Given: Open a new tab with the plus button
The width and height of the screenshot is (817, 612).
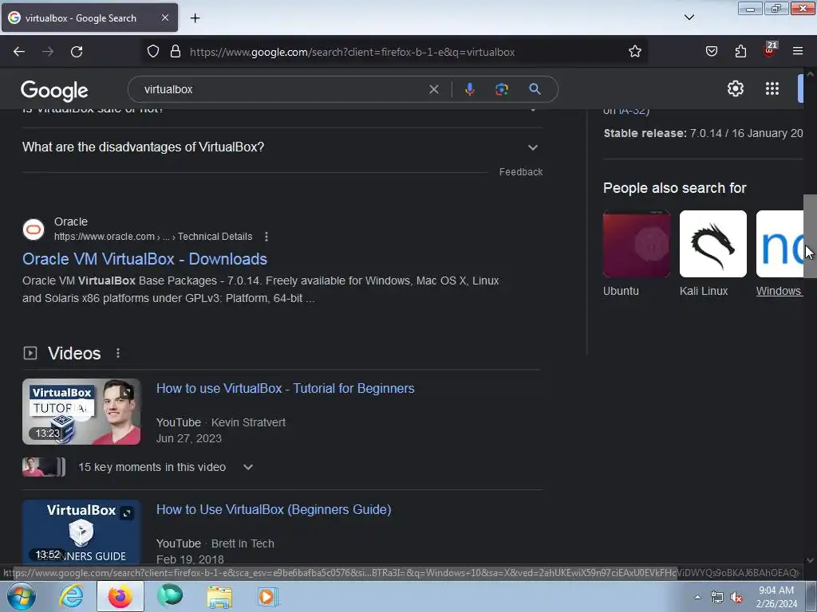Looking at the screenshot, I should tap(195, 18).
